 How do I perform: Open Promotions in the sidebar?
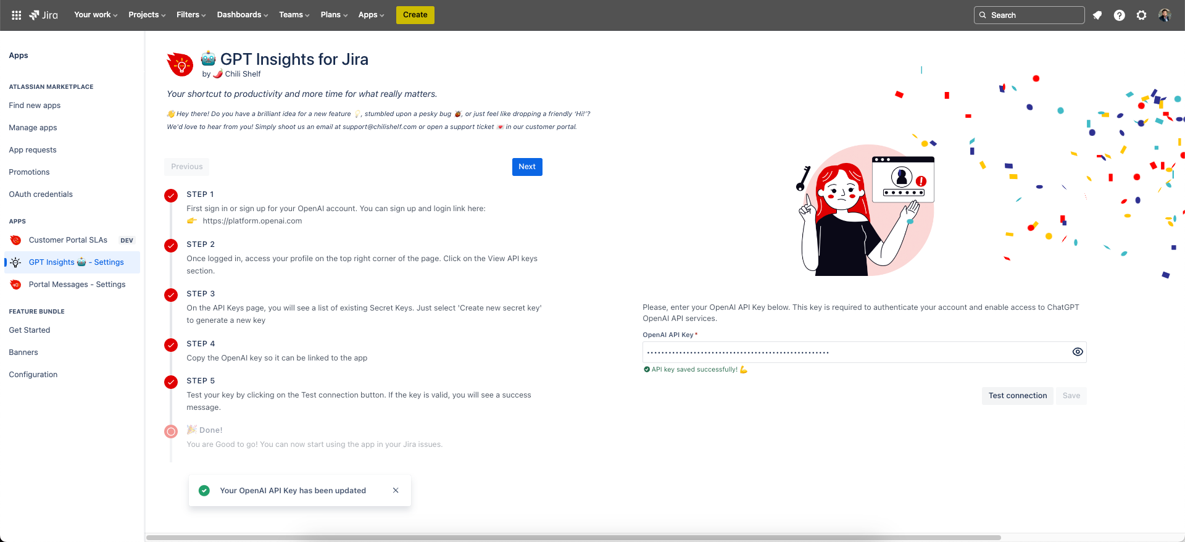point(29,172)
